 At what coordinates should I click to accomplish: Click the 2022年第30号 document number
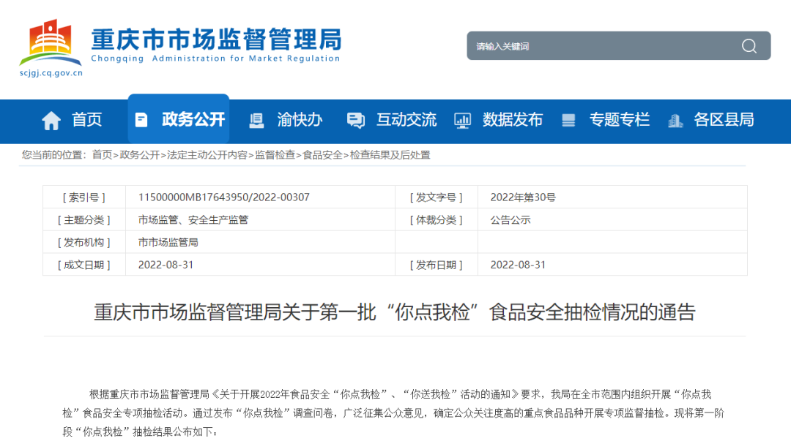[523, 197]
